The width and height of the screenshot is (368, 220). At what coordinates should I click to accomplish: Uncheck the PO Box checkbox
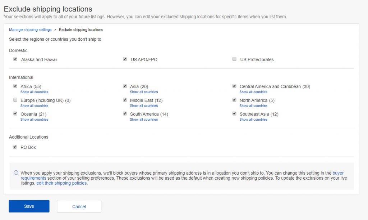point(14,147)
